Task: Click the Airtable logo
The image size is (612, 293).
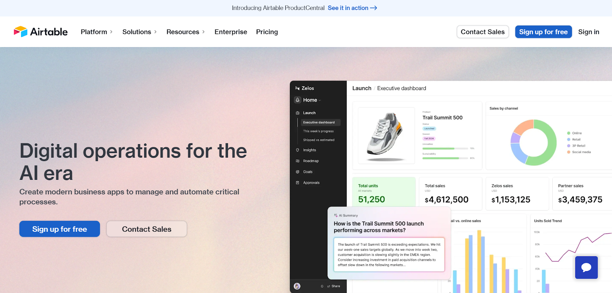Action: [x=41, y=32]
